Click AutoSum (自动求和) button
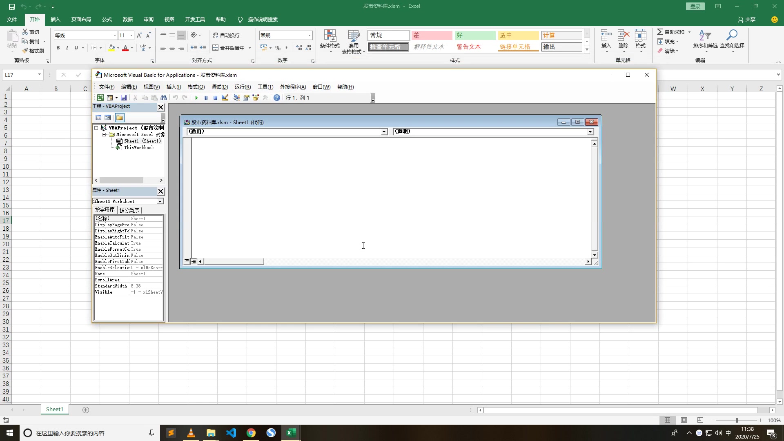The width and height of the screenshot is (784, 441). [x=670, y=32]
